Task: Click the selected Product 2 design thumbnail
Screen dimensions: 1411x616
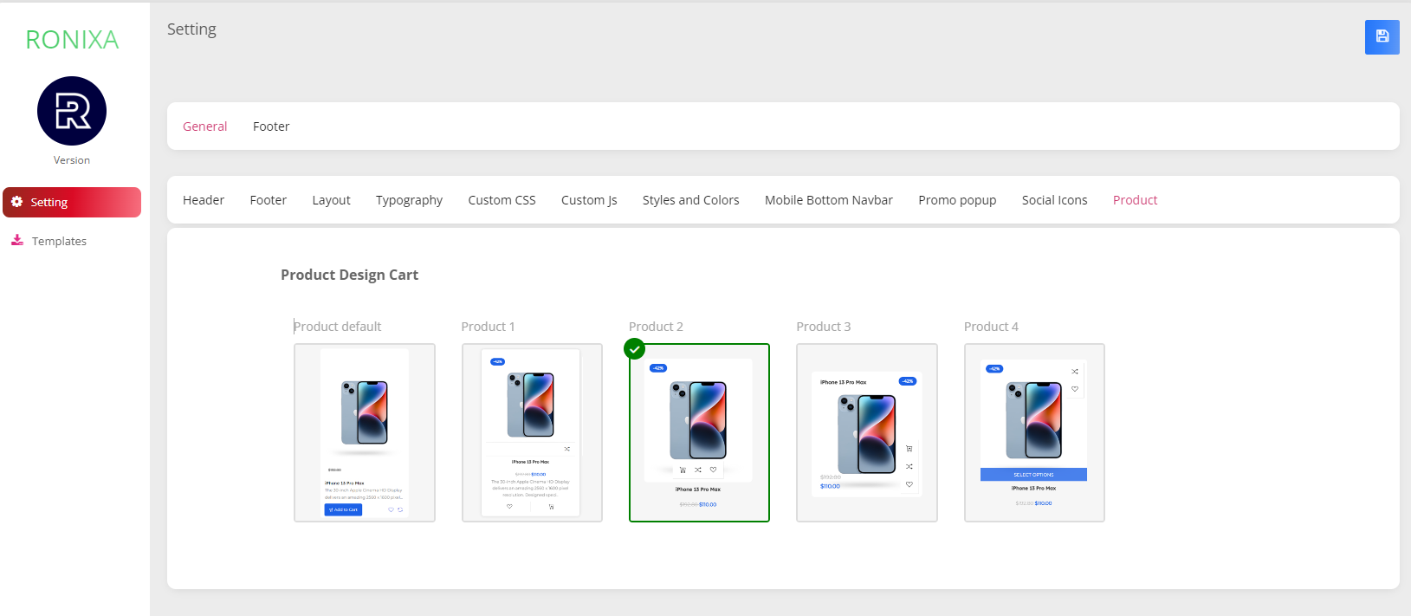Action: (699, 433)
